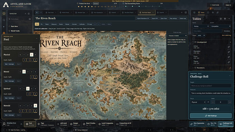
Task: Click Export PDF
Action: point(155,18)
